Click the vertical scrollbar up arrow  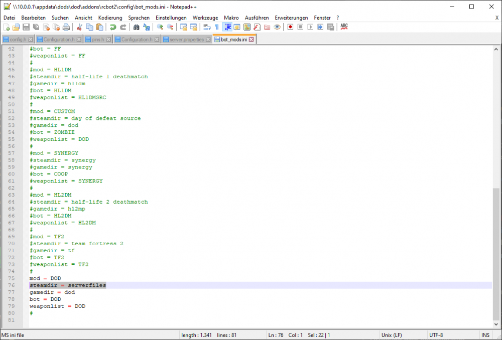tap(496, 49)
